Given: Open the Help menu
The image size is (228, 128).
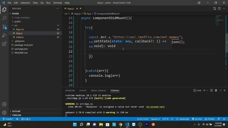Looking at the screenshot, I should (x=67, y=3).
